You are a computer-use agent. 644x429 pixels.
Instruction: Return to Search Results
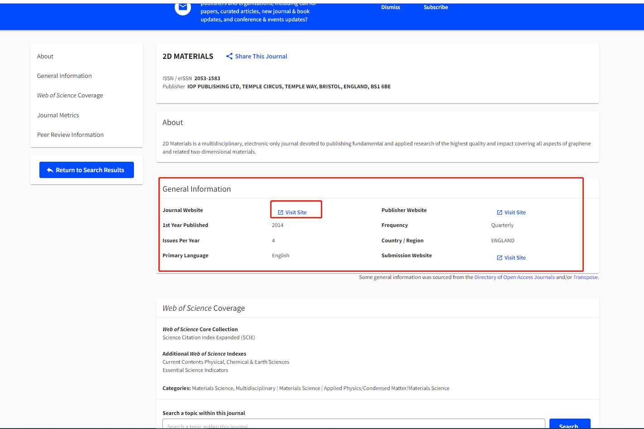point(86,170)
